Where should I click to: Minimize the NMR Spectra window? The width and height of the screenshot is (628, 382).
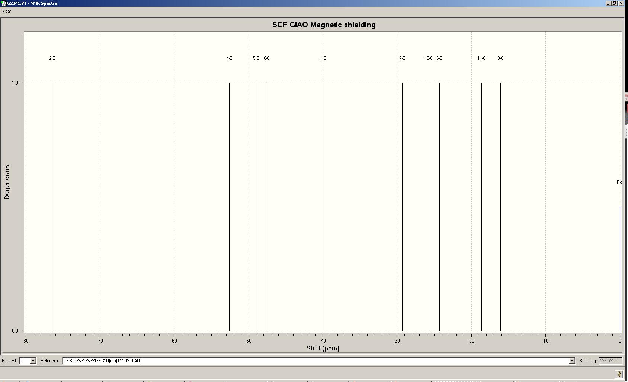[608, 3]
